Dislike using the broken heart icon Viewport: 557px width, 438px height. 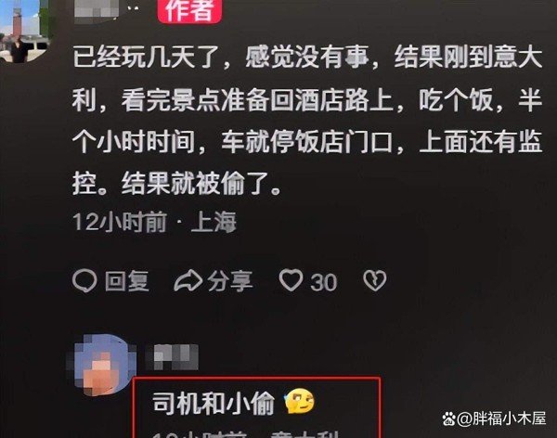pos(375,280)
